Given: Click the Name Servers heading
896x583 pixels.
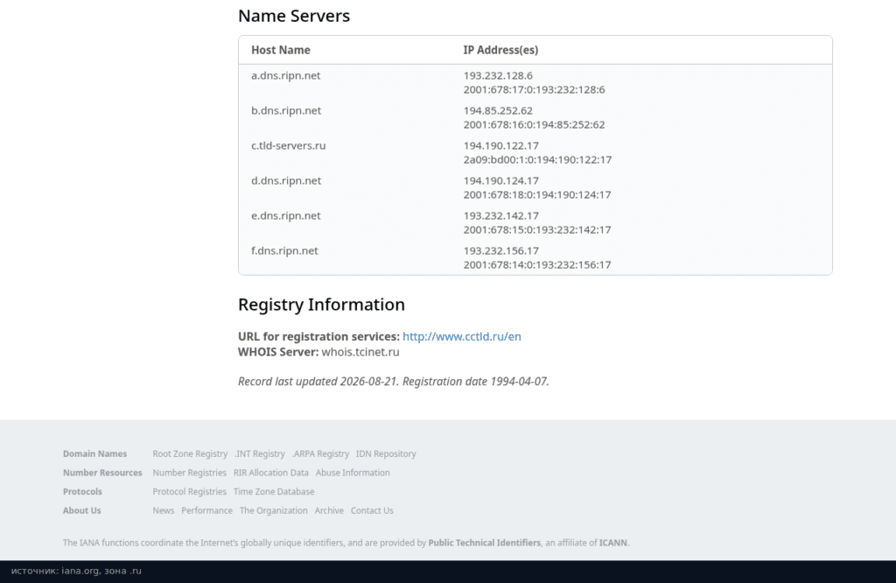Looking at the screenshot, I should [294, 16].
